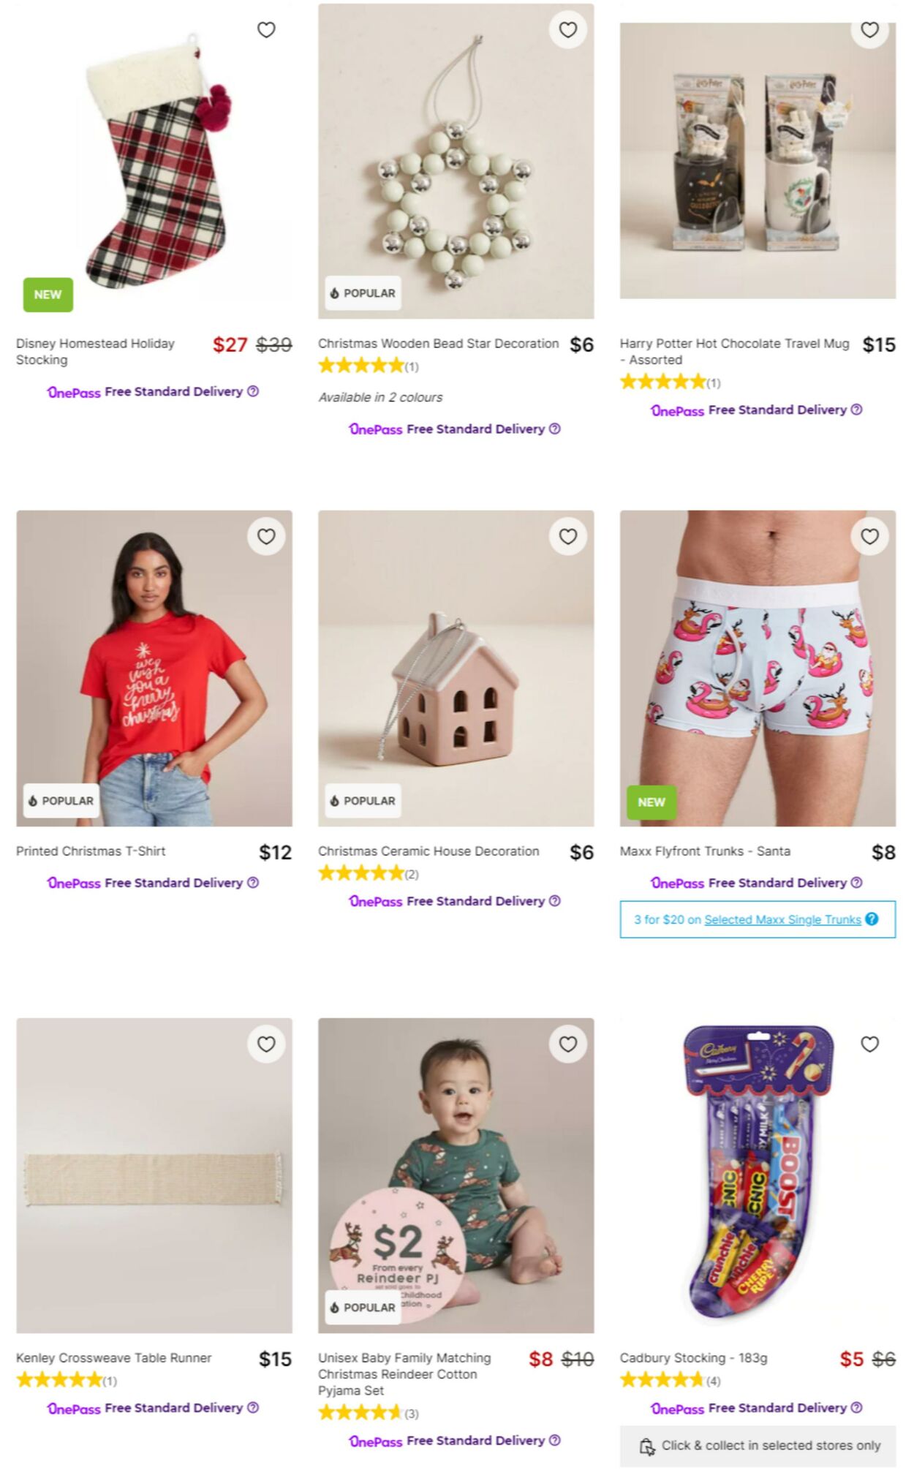Click blue help icon in Maxx Trunks offer
The width and height of the screenshot is (914, 1481).
tap(872, 919)
